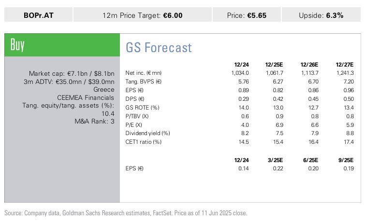Select the Upside 6.3% cell
Screen dimensions: 365x221
tap(321, 15)
